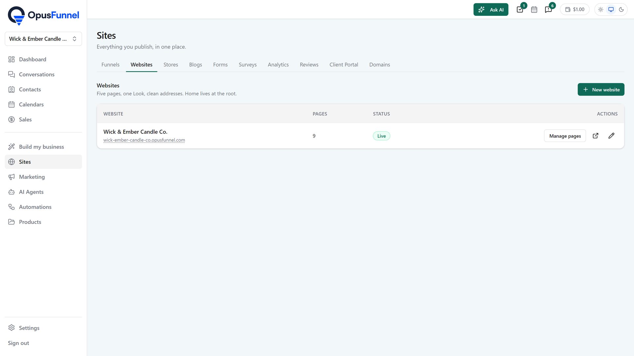The height and width of the screenshot is (356, 634).
Task: Switch to the Stores tab
Action: (171, 65)
